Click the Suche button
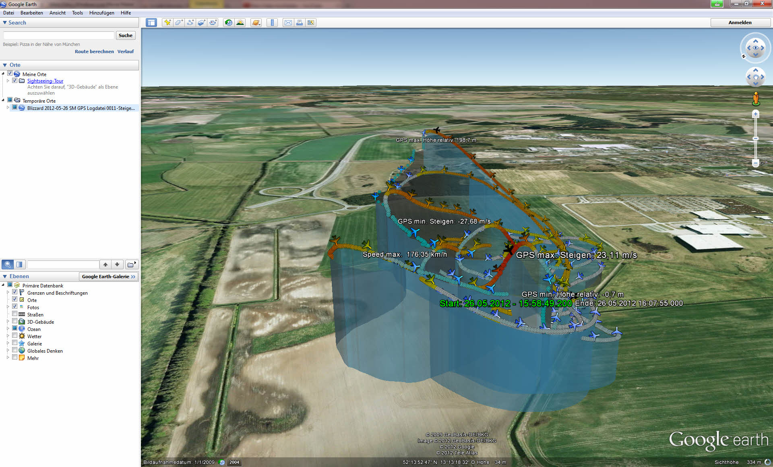This screenshot has width=773, height=467. coord(126,35)
